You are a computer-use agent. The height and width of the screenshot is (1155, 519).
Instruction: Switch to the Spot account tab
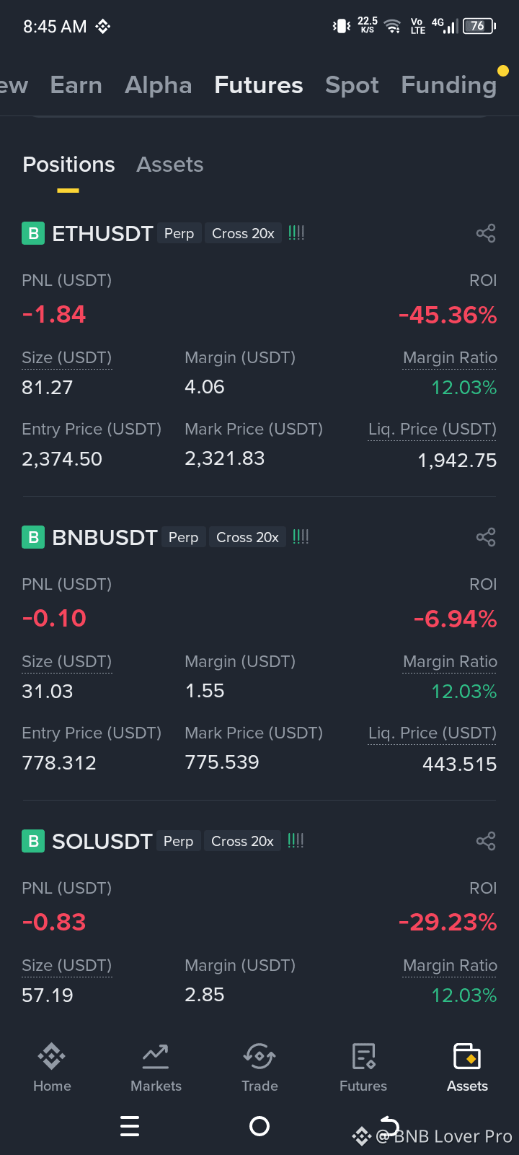[352, 85]
